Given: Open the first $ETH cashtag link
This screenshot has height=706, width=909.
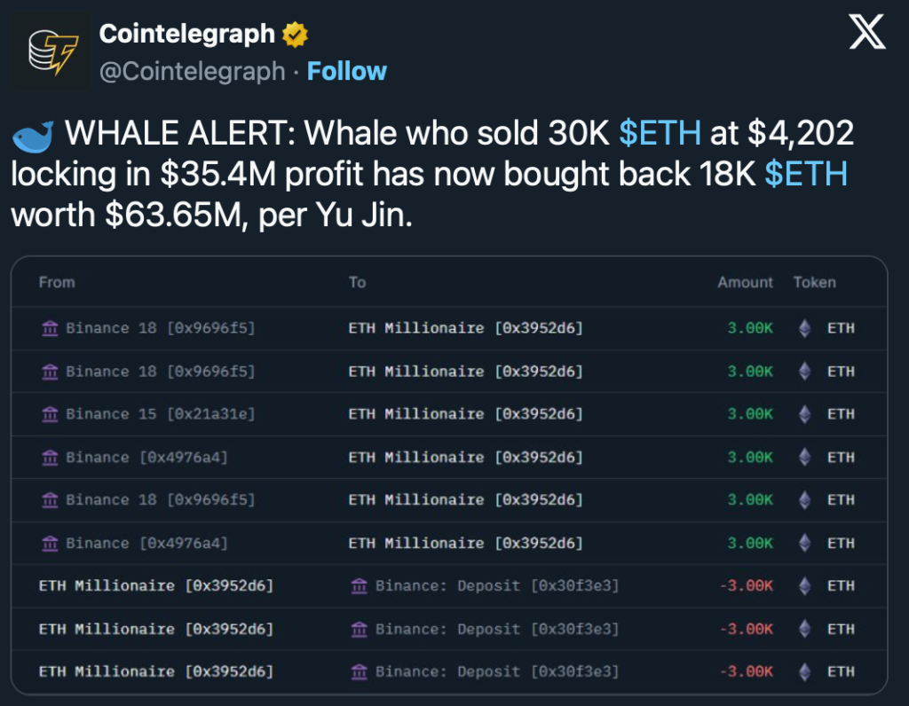Looking at the screenshot, I should tap(660, 133).
